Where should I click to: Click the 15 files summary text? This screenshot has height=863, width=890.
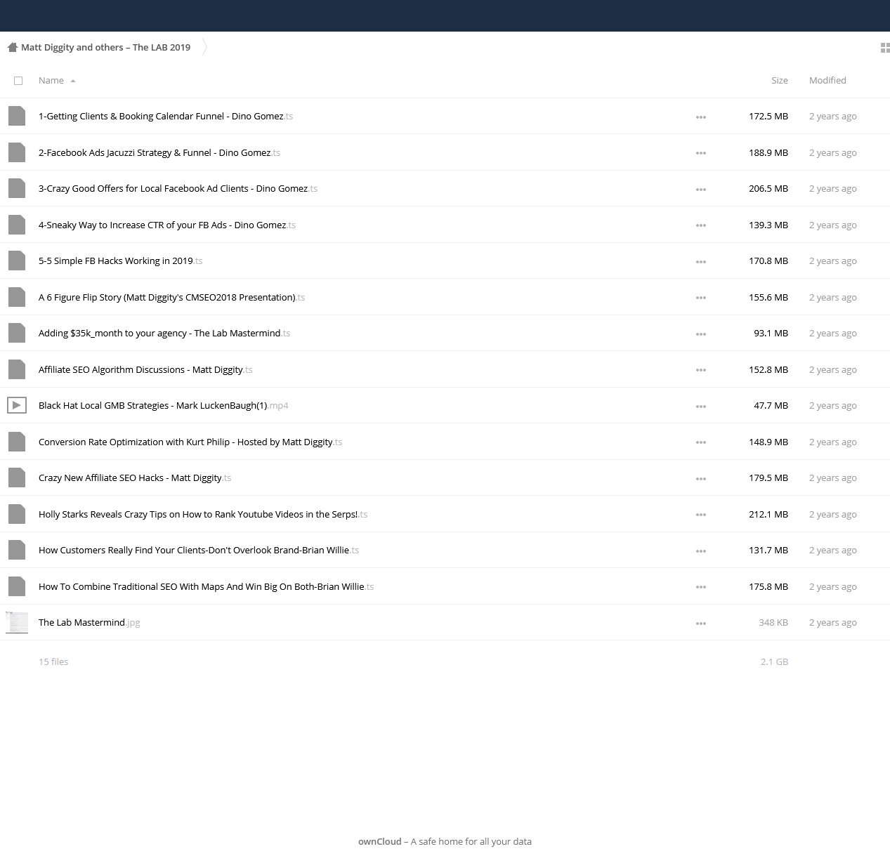coord(53,661)
